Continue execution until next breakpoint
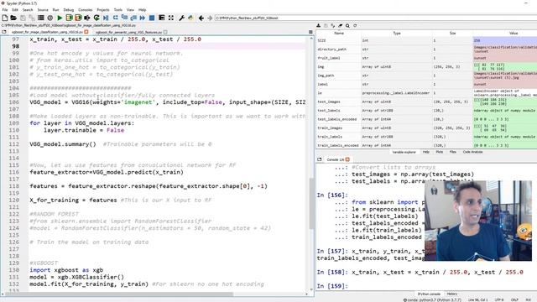 [143, 18]
